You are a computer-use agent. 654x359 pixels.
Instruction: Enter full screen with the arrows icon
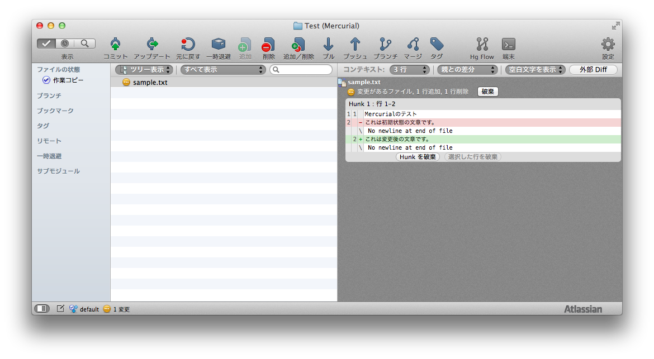(x=615, y=26)
